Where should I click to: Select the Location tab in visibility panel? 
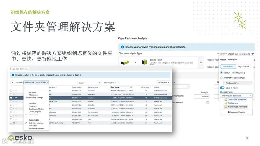point(228,67)
